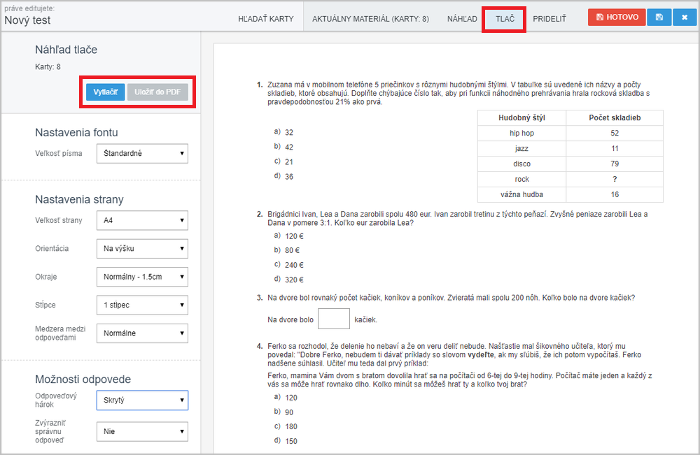Select the TLAČ tab
700x455 pixels.
(505, 18)
